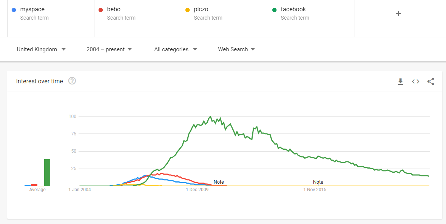Add a comparison term with plus icon
This screenshot has width=446, height=224.
pos(398,14)
